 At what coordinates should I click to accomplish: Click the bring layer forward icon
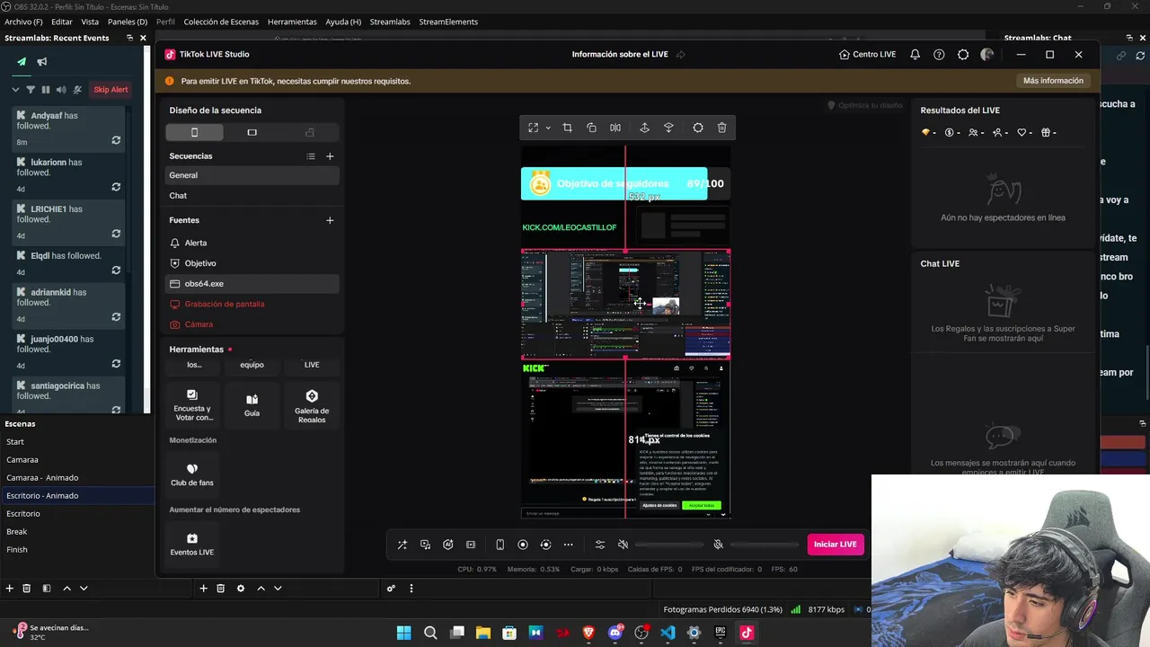(x=644, y=128)
